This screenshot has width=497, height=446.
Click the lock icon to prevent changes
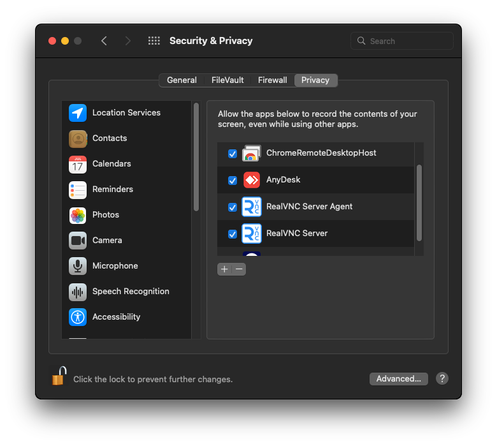[59, 376]
